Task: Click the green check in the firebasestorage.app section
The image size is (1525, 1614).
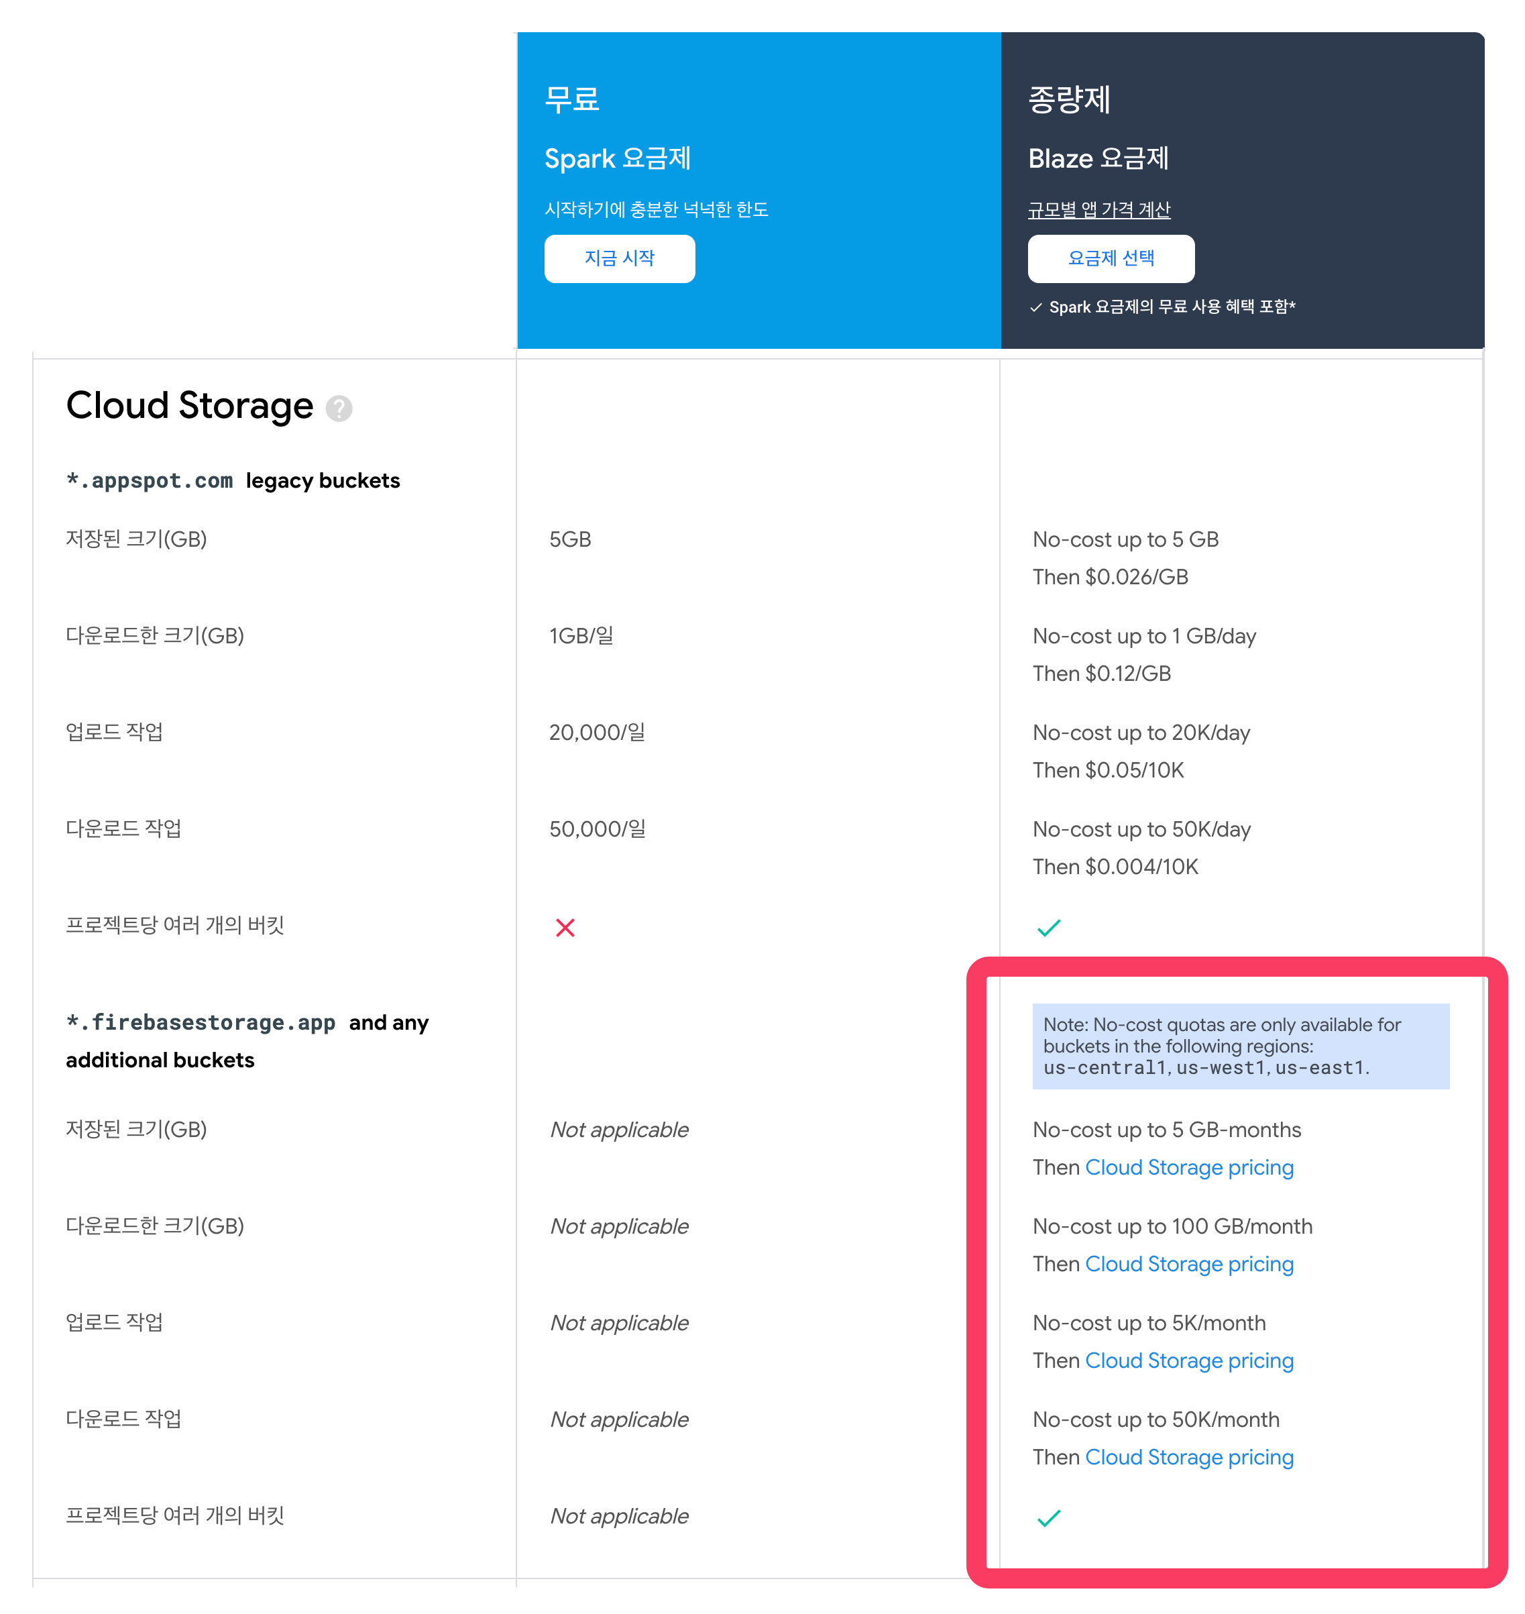Action: pyautogui.click(x=1049, y=1518)
